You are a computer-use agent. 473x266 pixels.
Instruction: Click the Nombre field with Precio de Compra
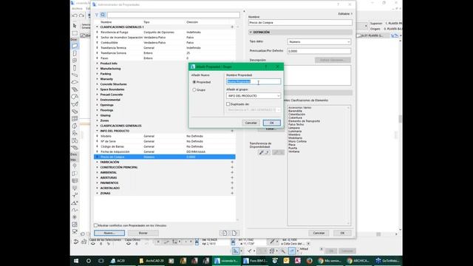(x=300, y=23)
